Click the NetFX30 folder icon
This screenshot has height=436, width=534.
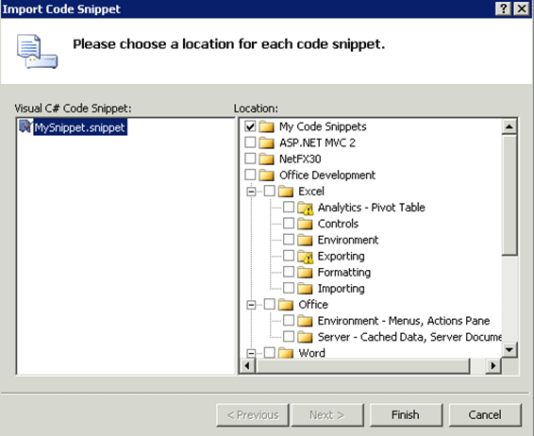click(x=266, y=159)
